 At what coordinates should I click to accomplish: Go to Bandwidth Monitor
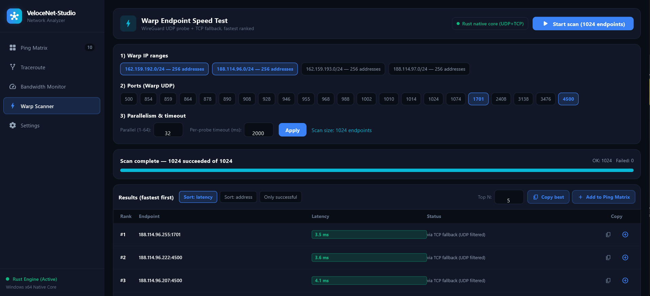coord(52,87)
